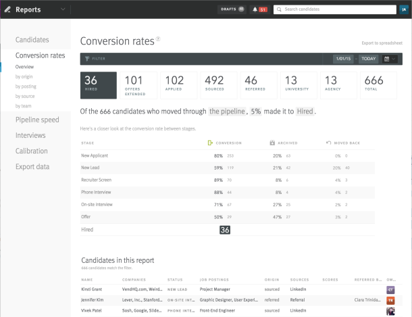Open the calendar date picker icon
This screenshot has width=412, height=317.
[x=387, y=59]
